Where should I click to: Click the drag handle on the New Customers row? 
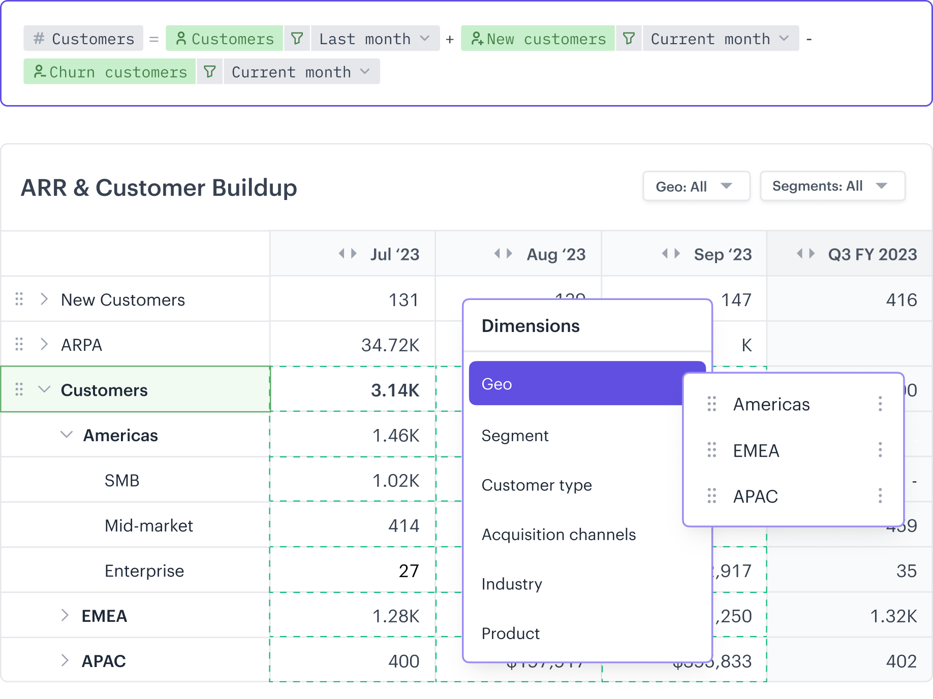click(x=19, y=299)
